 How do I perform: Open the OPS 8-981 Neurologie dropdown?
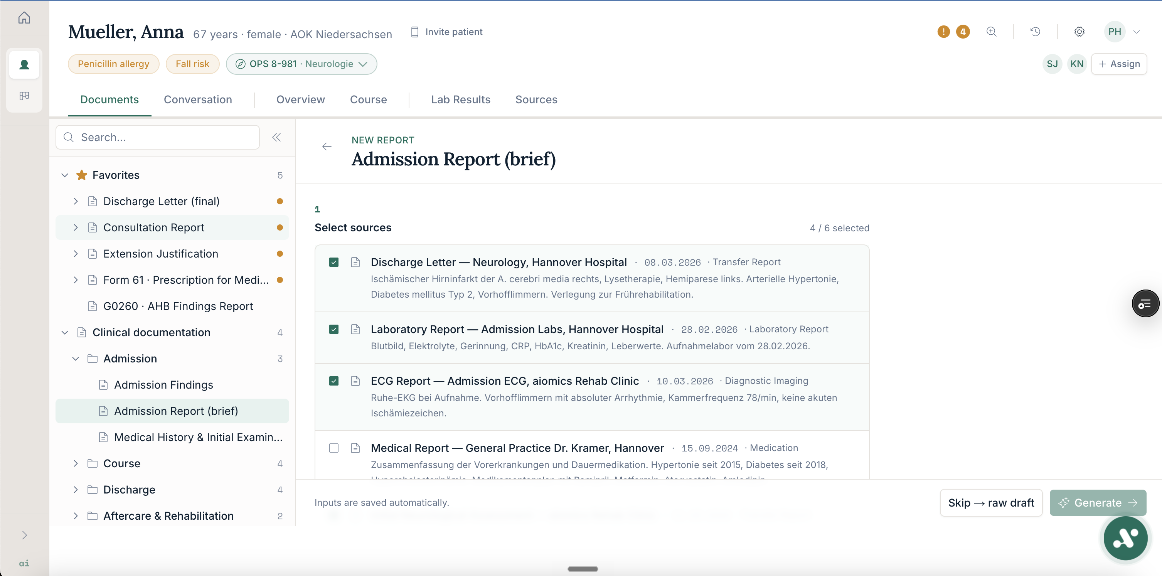[301, 64]
